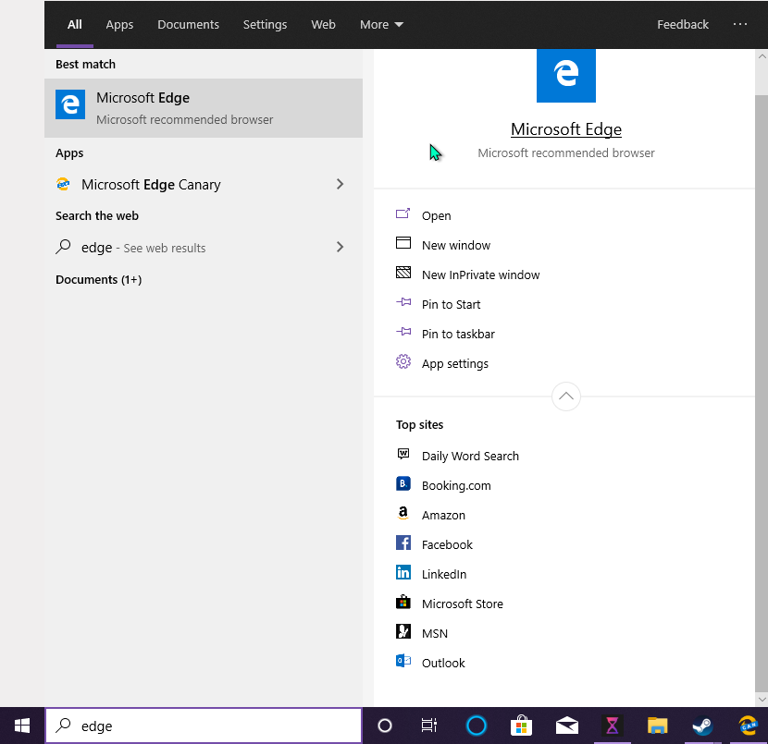Click the Booking.com site icon
Screen dimensions: 768x744
pos(403,483)
